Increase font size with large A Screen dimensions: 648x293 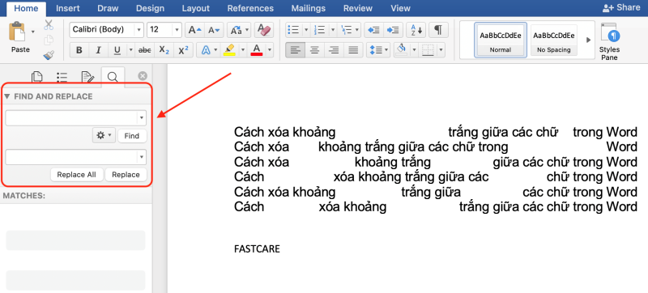click(x=194, y=30)
